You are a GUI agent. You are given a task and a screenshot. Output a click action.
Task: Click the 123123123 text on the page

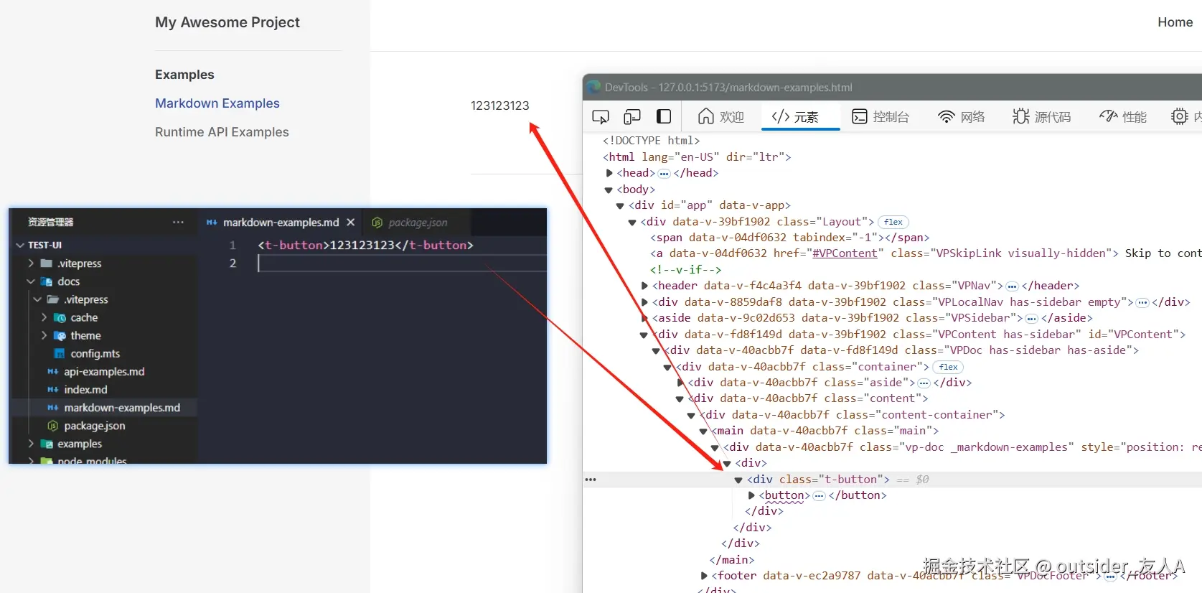(499, 106)
